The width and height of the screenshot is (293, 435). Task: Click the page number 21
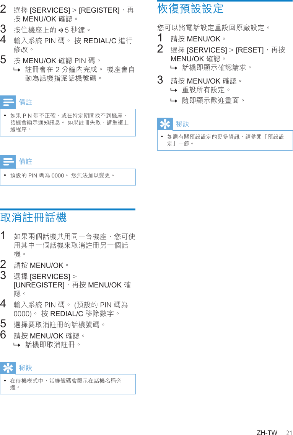[290, 432]
